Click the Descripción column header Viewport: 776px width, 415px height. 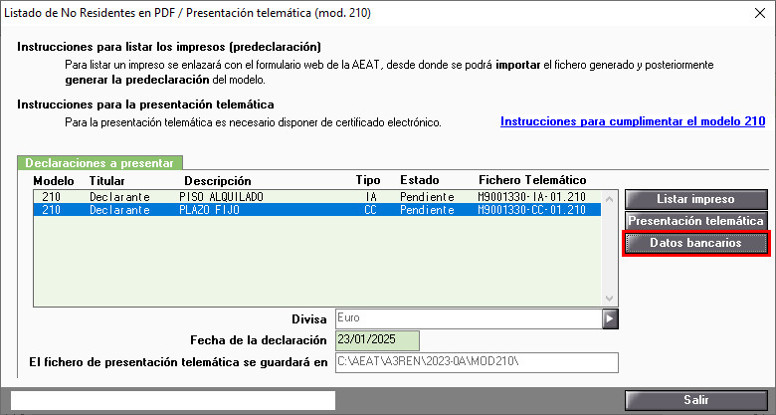[218, 181]
